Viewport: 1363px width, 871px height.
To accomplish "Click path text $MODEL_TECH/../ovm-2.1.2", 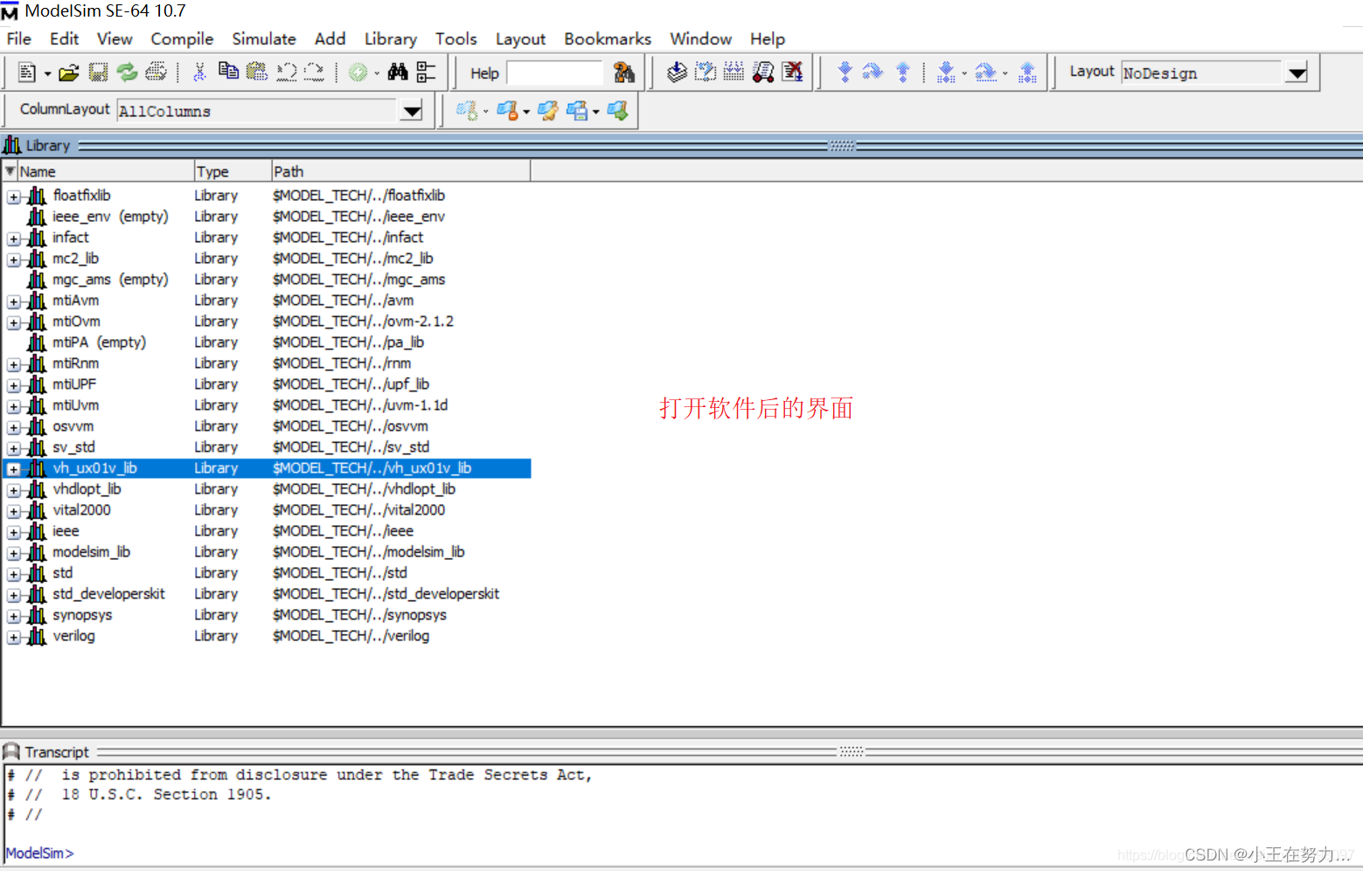I will click(x=363, y=321).
